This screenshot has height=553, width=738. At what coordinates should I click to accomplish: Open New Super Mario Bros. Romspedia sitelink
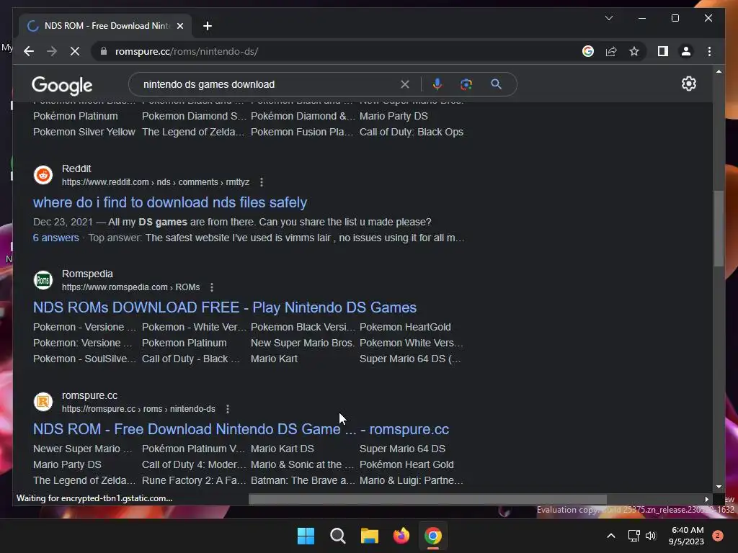tap(302, 343)
